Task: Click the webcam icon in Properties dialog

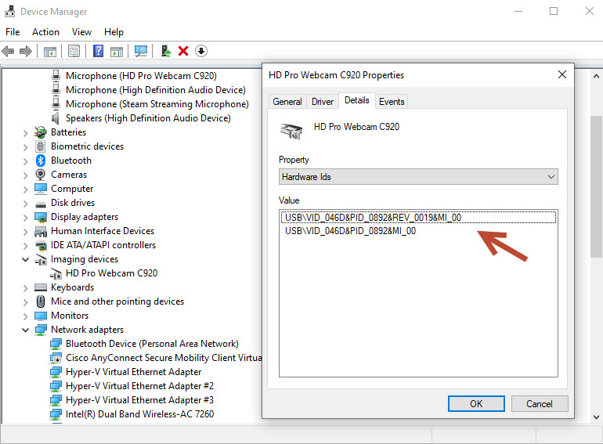Action: [291, 131]
